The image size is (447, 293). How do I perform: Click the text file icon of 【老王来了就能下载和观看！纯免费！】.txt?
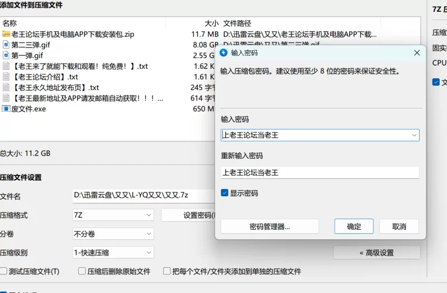coord(6,66)
